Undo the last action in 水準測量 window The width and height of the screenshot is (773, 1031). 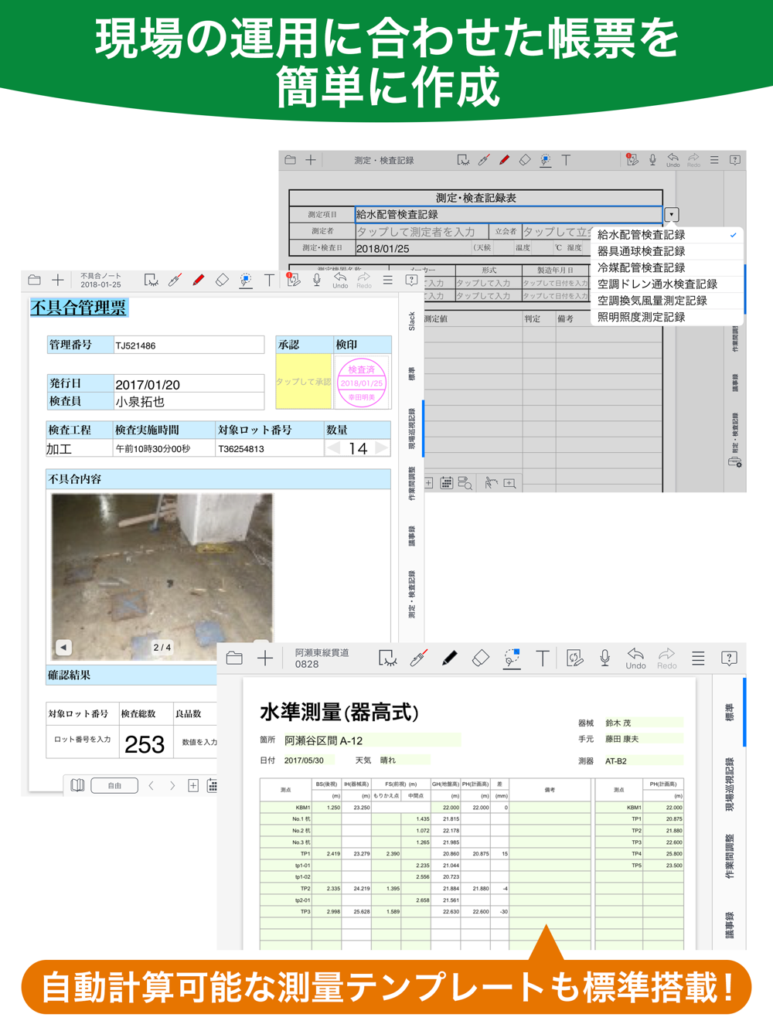[x=635, y=658]
